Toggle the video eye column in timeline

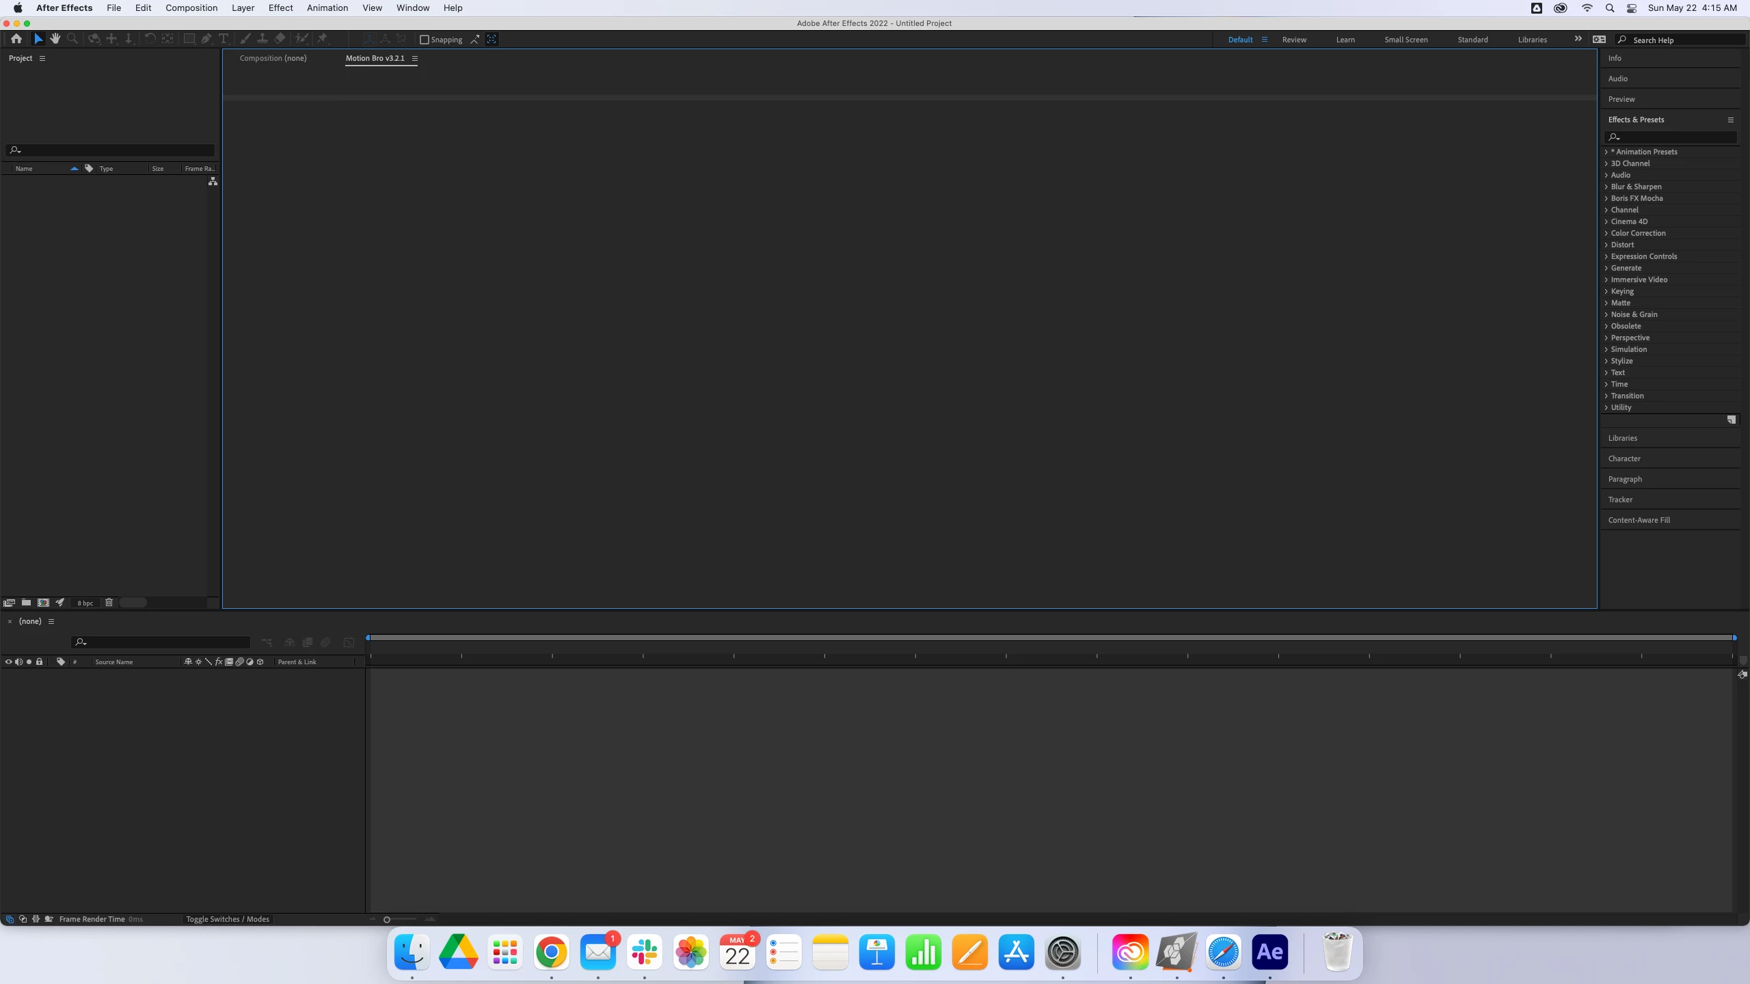[x=8, y=661]
